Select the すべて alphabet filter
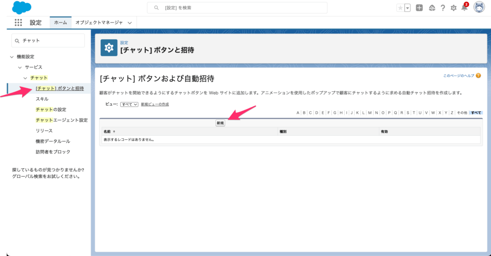This screenshot has width=491, height=256. (476, 113)
